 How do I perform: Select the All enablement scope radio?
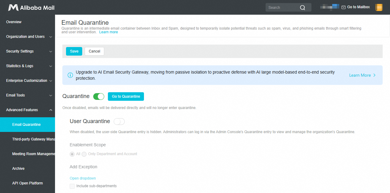click(72, 154)
